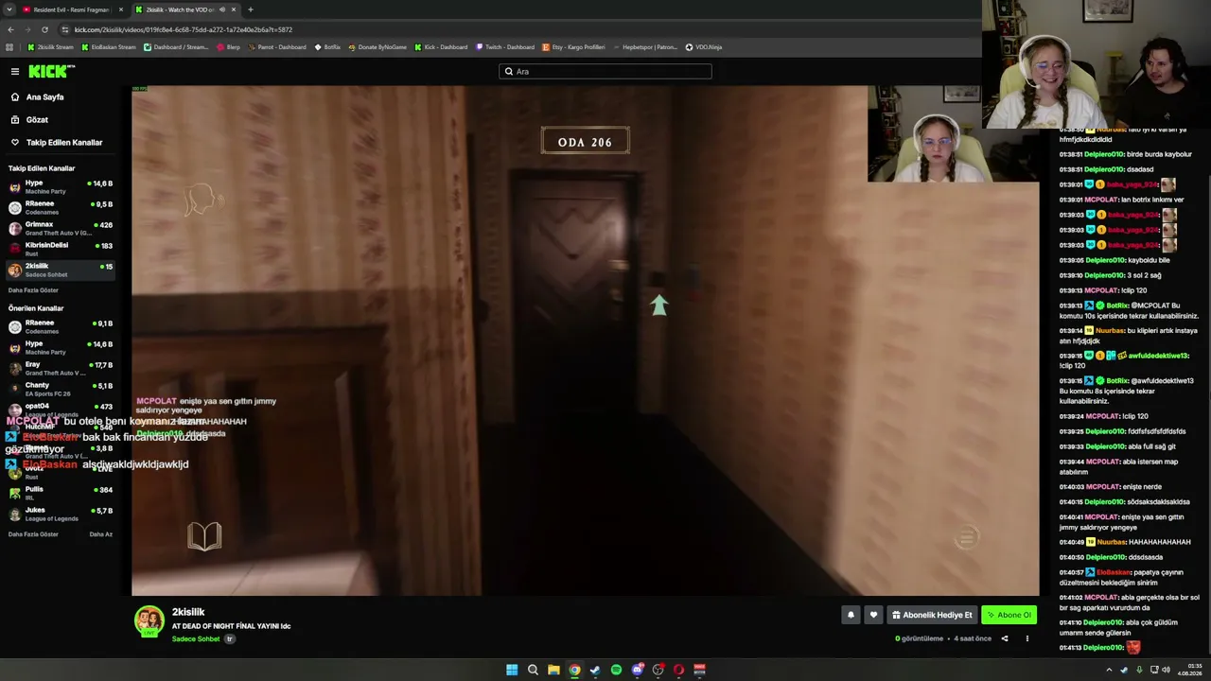This screenshot has width=1211, height=681.
Task: Open Pullis channel from recommended list
Action: click(x=61, y=494)
